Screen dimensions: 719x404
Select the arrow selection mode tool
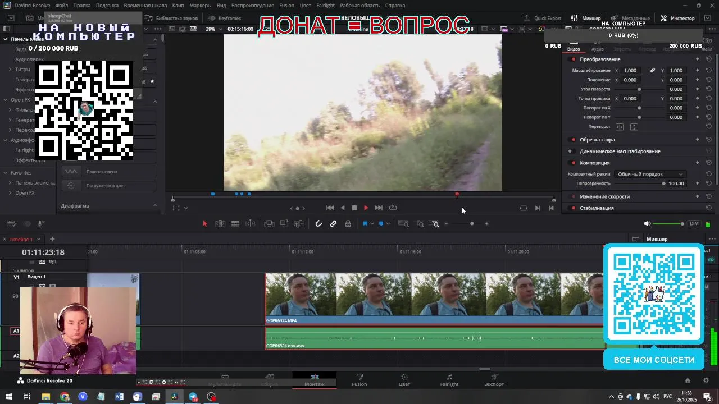[204, 224]
